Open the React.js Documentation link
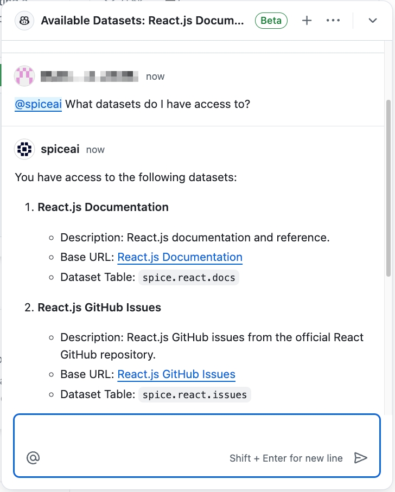 click(x=180, y=257)
